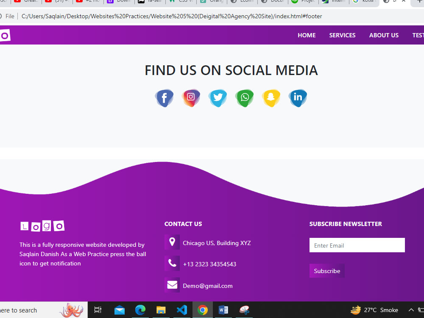Open the WhatsApp social icon
Viewport: 424px width, 318px height.
245,98
